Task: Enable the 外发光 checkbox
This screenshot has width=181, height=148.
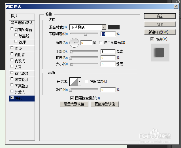Action: point(12,91)
